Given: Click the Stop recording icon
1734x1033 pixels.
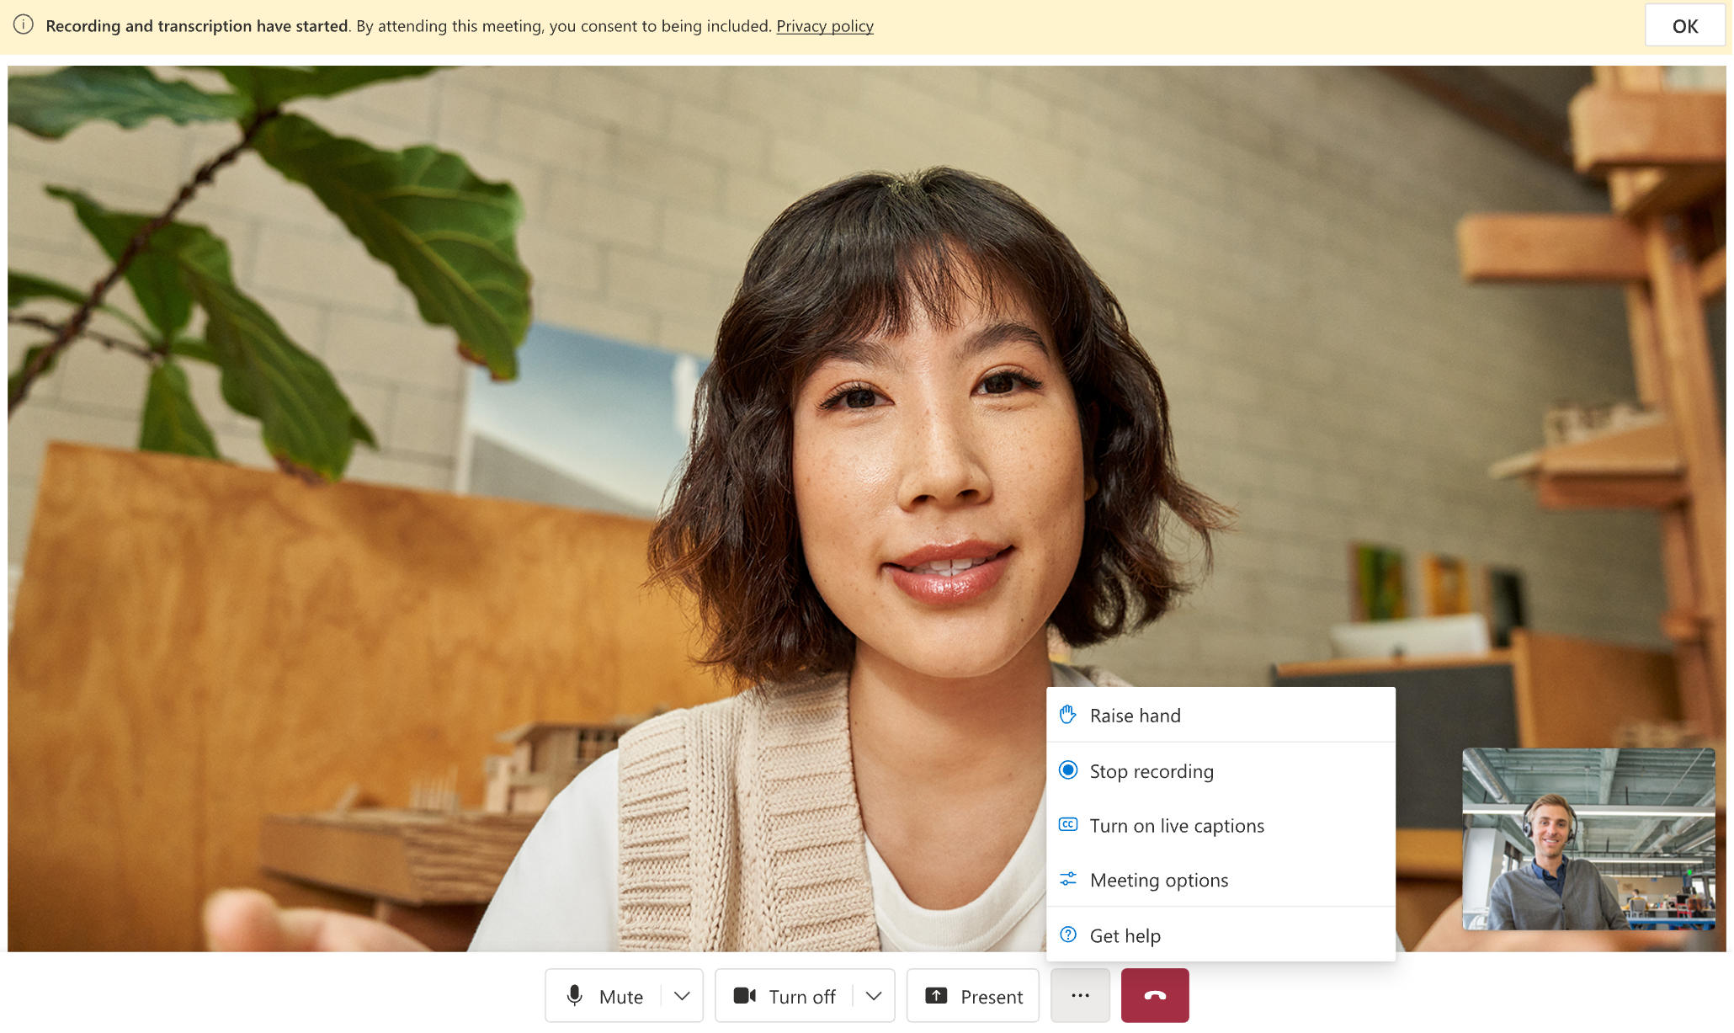Looking at the screenshot, I should [x=1068, y=769].
